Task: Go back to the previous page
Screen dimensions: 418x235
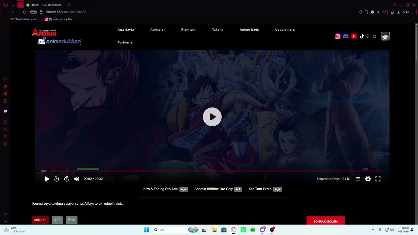Action: pyautogui.click(x=13, y=12)
